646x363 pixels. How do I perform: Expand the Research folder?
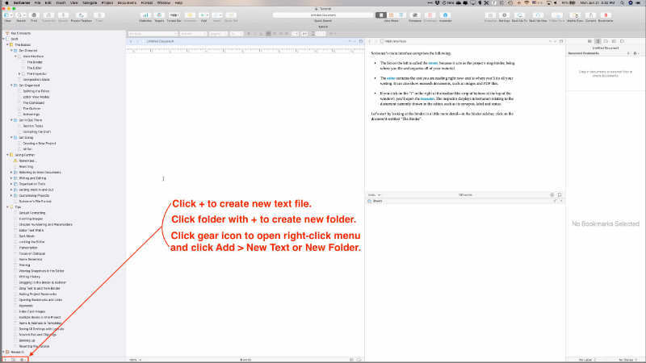pyautogui.click(x=4, y=353)
